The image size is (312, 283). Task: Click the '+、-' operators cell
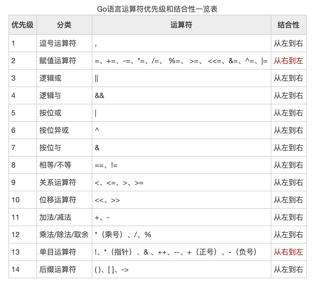point(181,217)
